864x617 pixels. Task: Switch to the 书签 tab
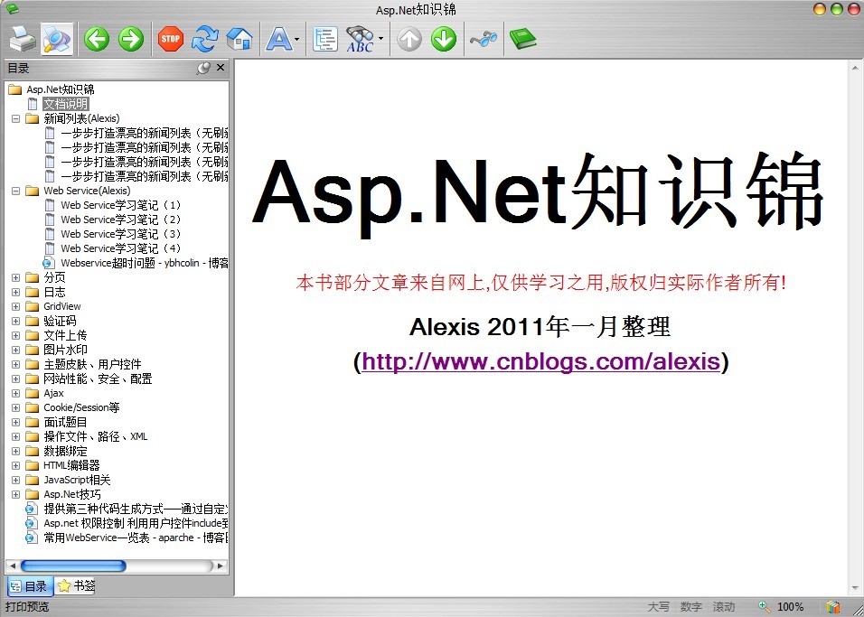(x=76, y=585)
